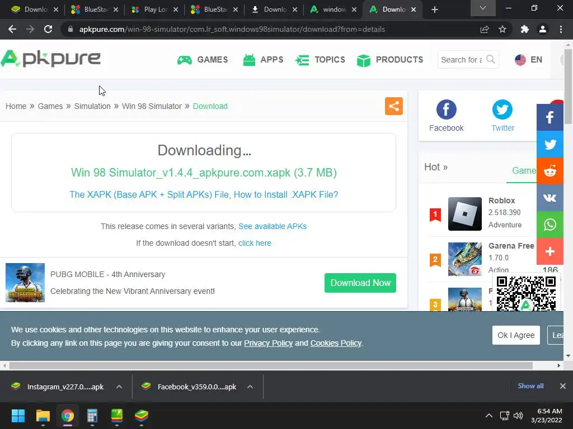Open the EN language selector
The width and height of the screenshot is (573, 429).
[528, 60]
